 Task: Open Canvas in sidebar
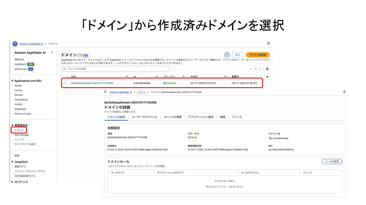pos(18,90)
